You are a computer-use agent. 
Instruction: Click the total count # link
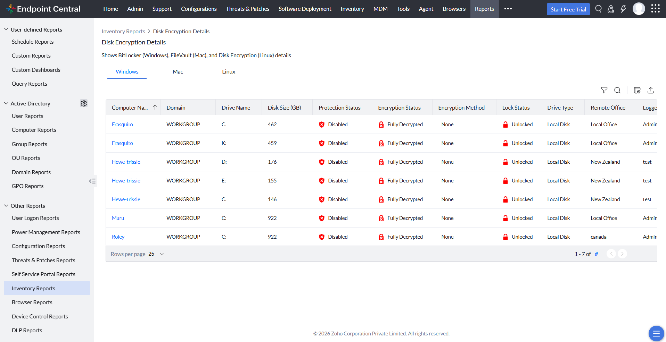pos(596,254)
